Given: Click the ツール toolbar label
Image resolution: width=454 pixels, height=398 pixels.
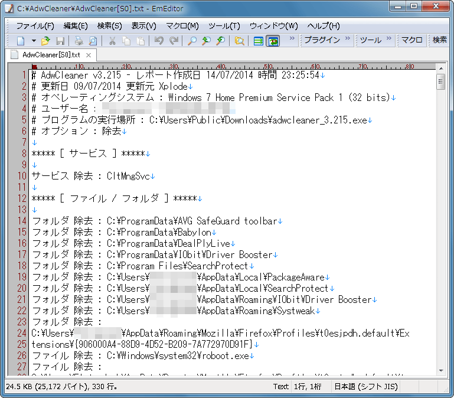Looking at the screenshot, I should (371, 40).
